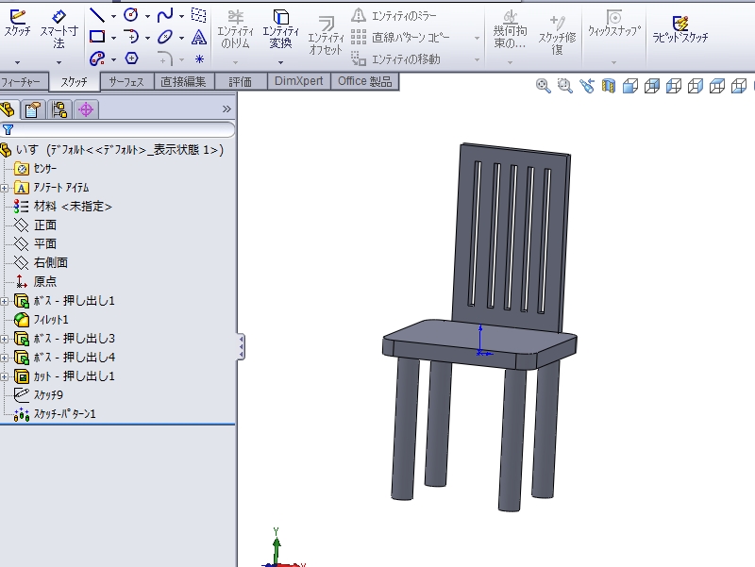
Task: Select the Line sketch tool
Action: [x=97, y=15]
